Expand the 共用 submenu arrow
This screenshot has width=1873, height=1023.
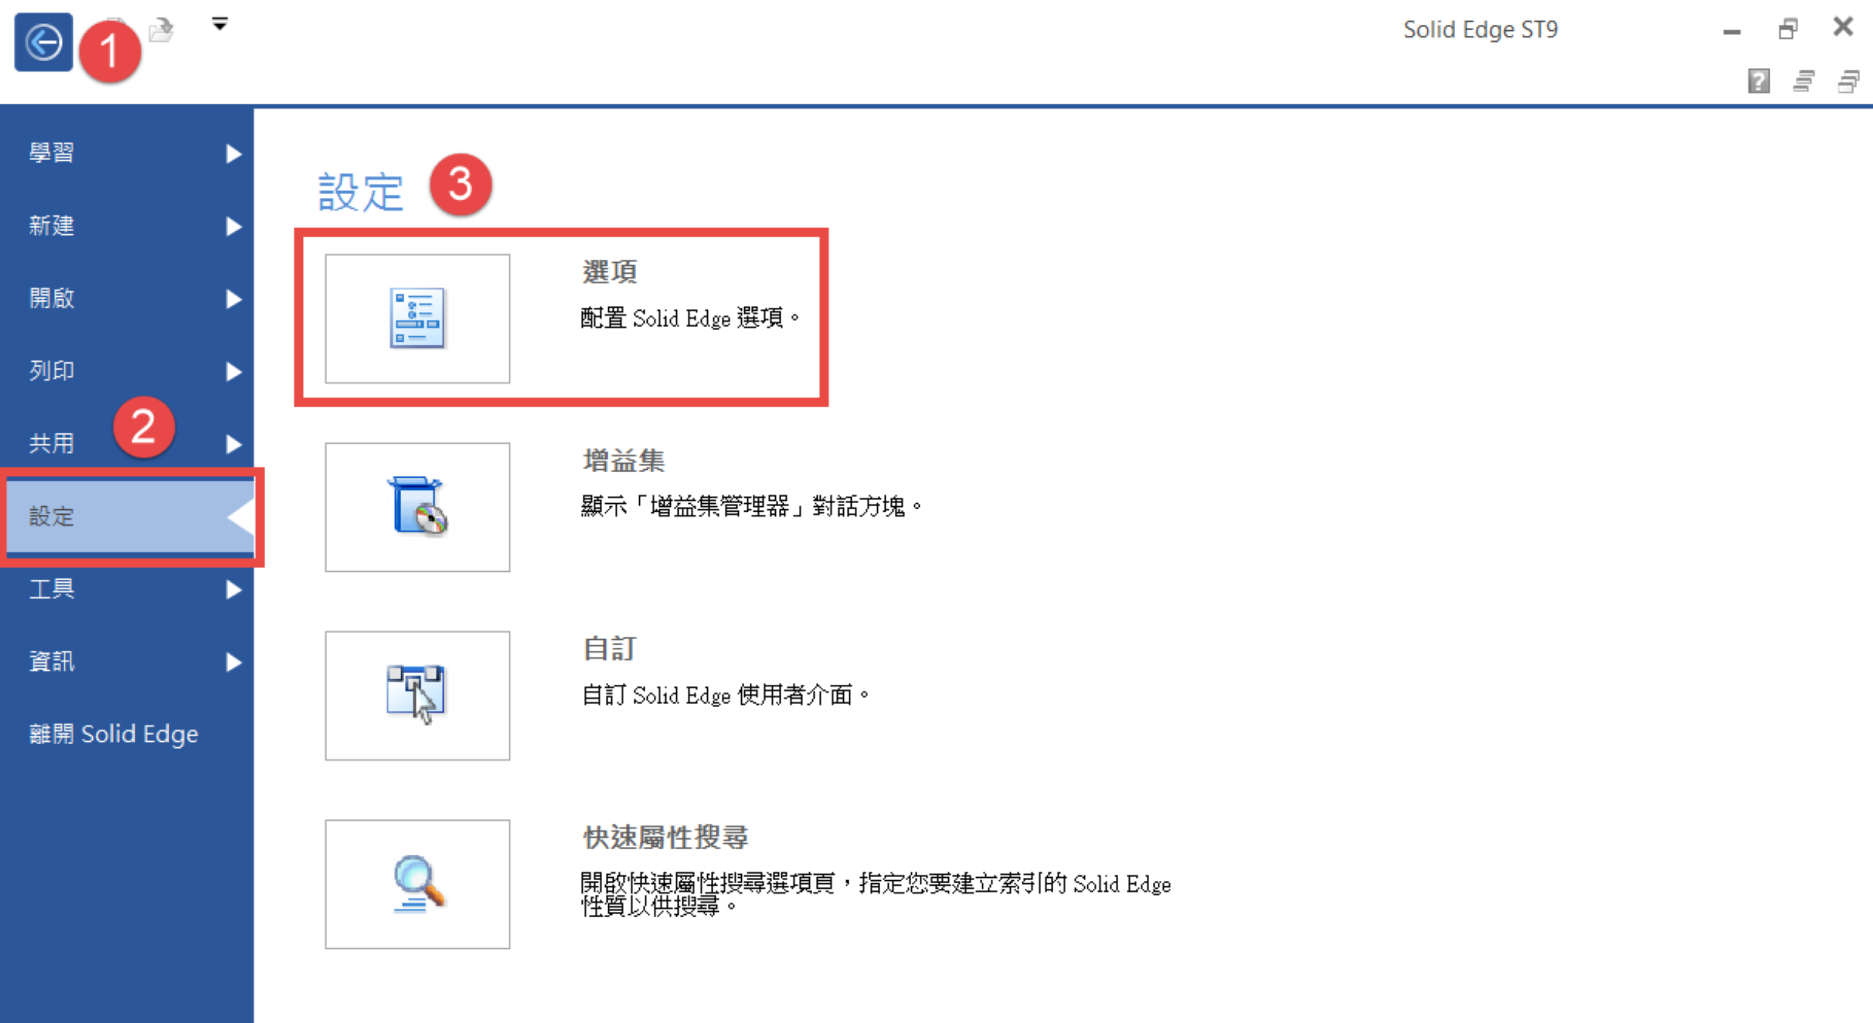234,444
